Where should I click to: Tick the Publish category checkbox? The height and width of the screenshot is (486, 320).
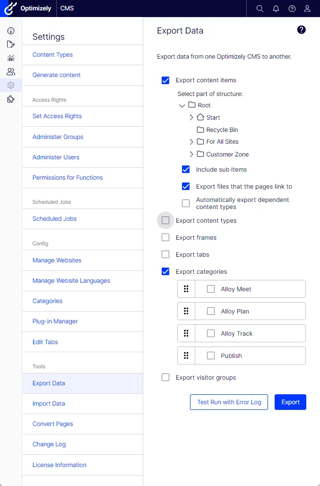click(x=211, y=356)
